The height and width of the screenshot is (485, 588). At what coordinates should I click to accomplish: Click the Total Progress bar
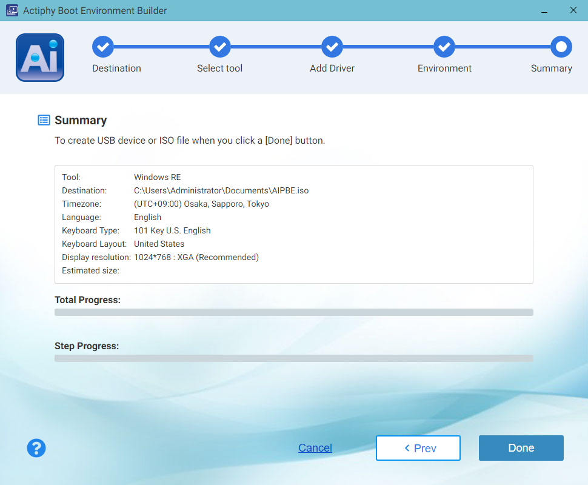[x=293, y=312]
